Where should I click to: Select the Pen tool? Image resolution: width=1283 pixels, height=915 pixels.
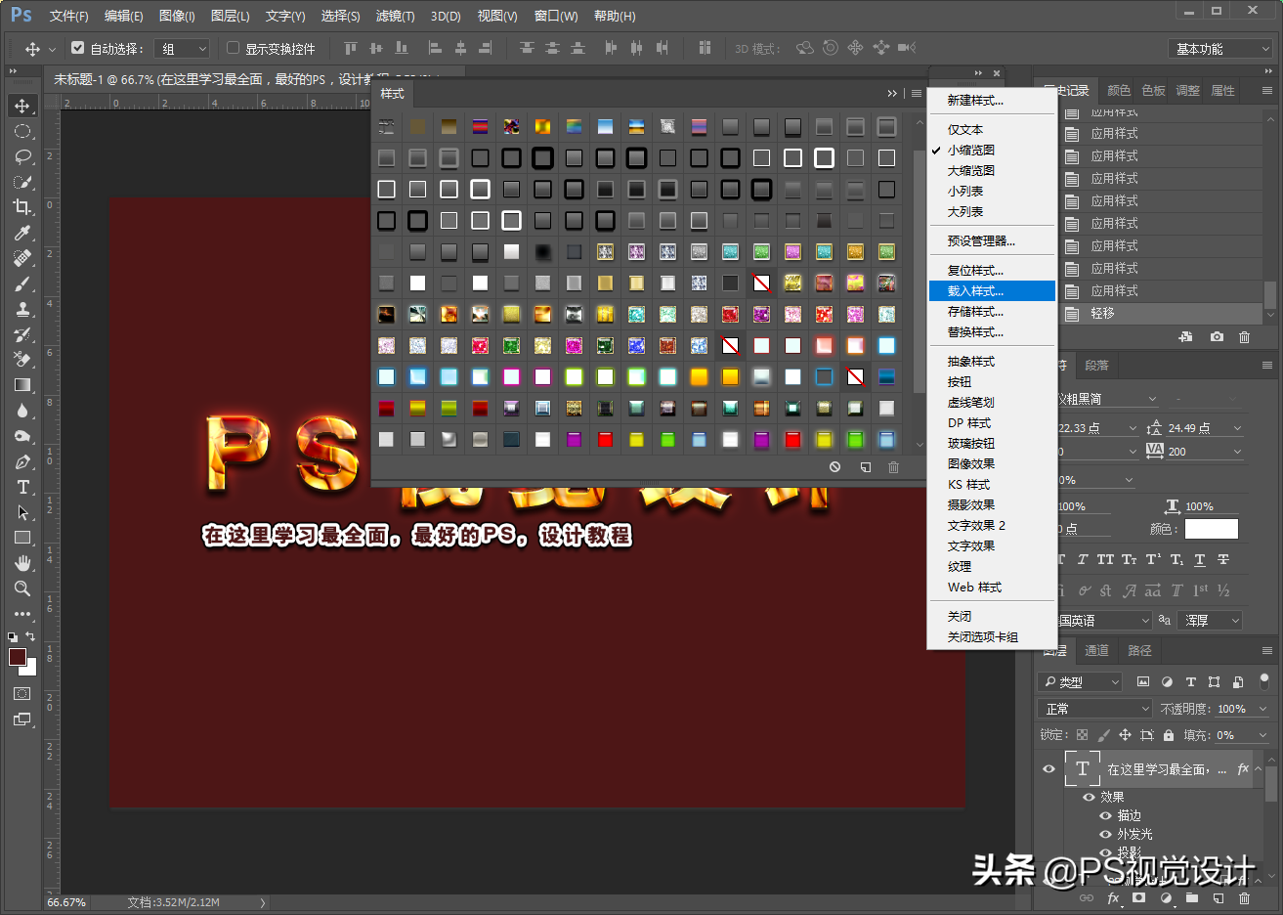[21, 461]
